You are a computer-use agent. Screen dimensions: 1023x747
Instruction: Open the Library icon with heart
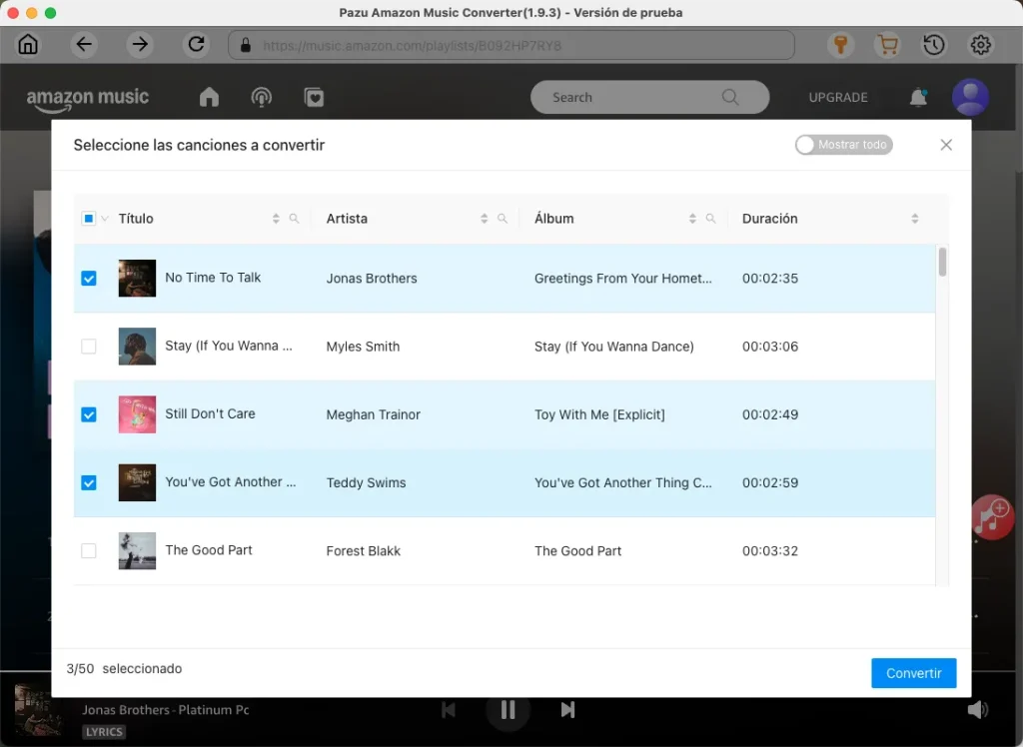(x=314, y=97)
